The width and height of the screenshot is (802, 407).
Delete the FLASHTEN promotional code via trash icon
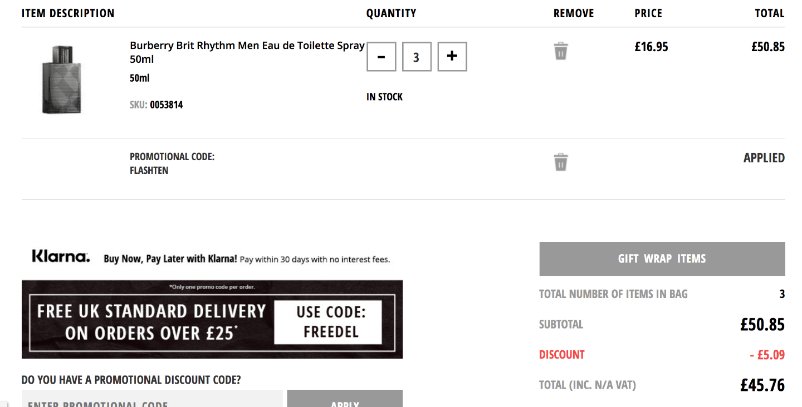[x=561, y=162]
